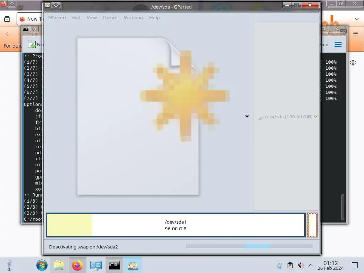Open the Partition menu in GParted
This screenshot has height=273, width=364.
133,18
